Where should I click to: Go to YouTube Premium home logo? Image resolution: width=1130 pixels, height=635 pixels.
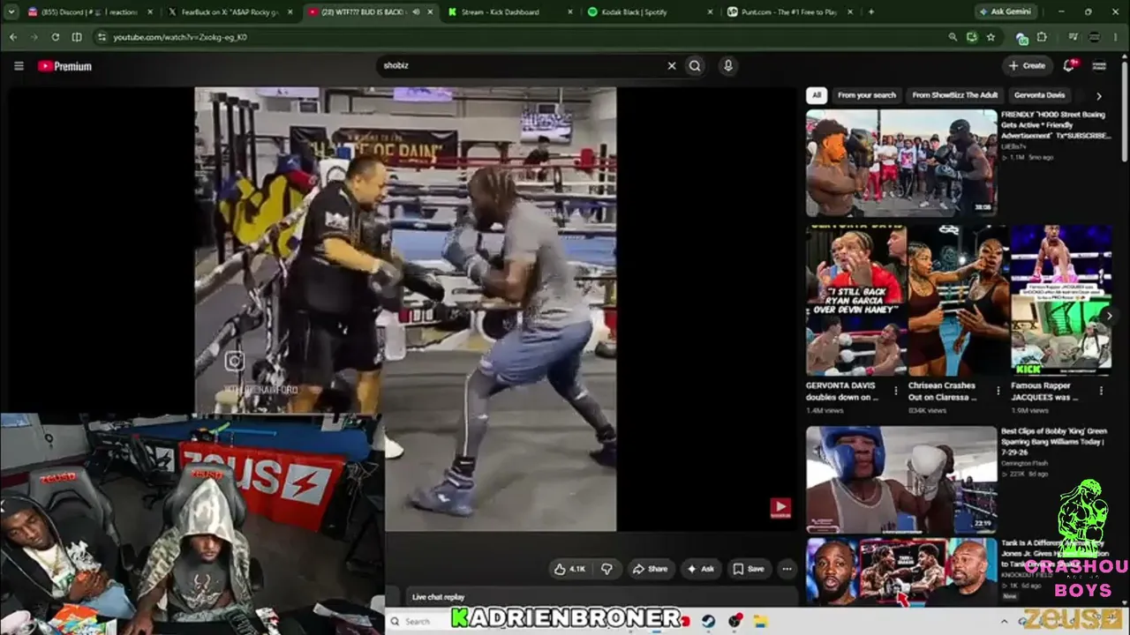tap(64, 66)
